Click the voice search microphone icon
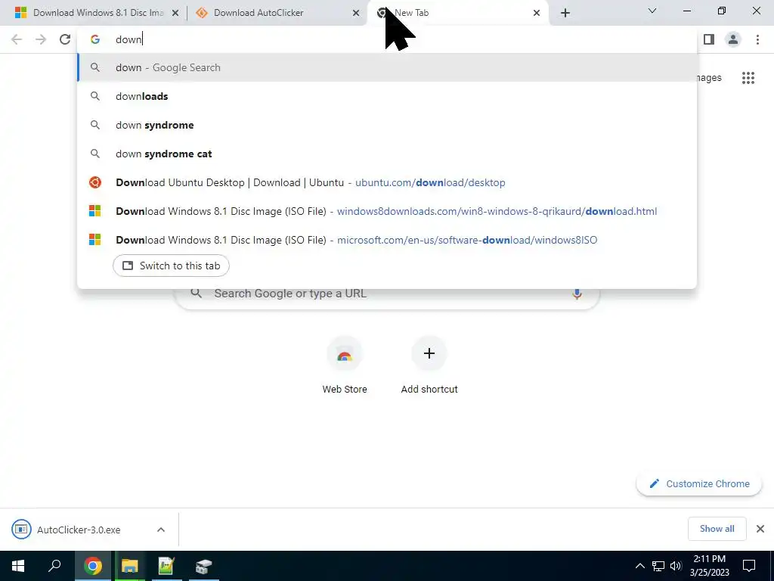Image resolution: width=774 pixels, height=581 pixels. (x=577, y=294)
